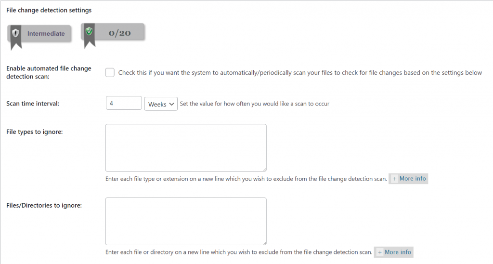Open the Weeks interval unit dropdown
Viewport: 493px width, 264px height.
[x=161, y=104]
